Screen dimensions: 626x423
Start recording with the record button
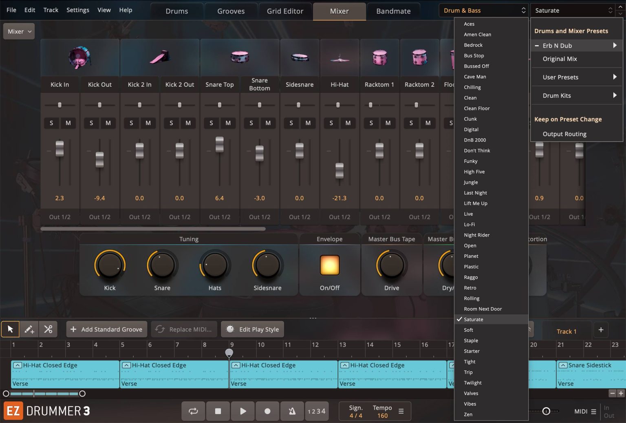coord(267,411)
